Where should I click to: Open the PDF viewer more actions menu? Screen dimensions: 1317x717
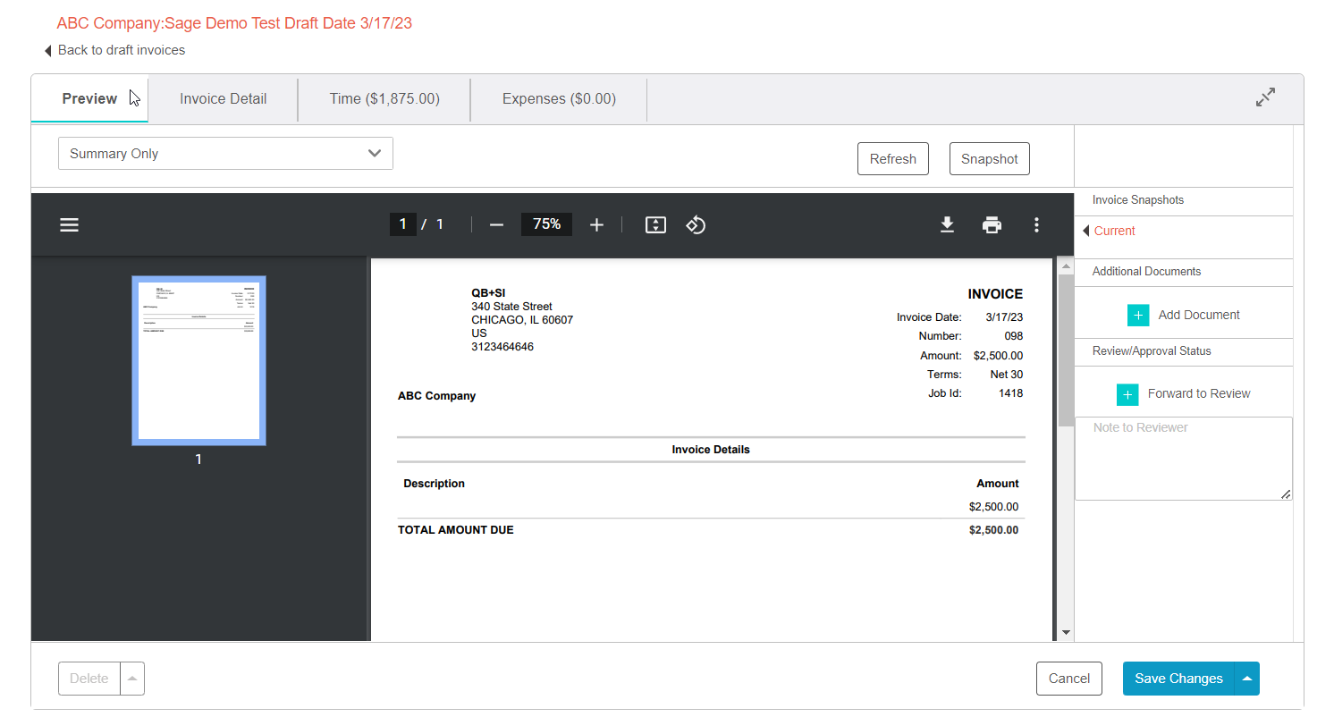point(1036,224)
